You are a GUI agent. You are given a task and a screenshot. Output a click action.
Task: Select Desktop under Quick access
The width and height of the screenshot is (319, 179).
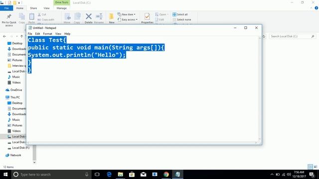point(15,43)
